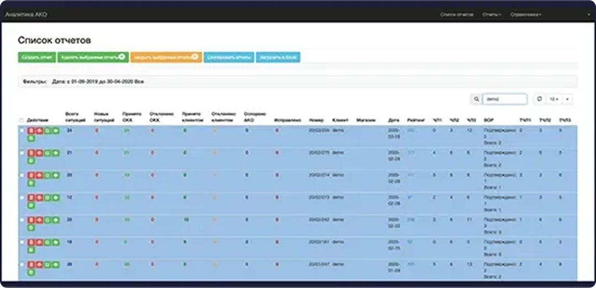Click first red action icon in the 24-situations row

coord(31,131)
